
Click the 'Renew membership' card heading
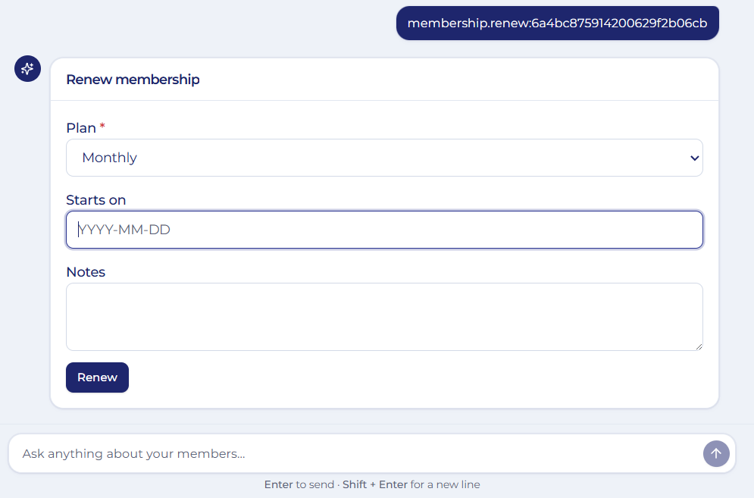pos(133,80)
